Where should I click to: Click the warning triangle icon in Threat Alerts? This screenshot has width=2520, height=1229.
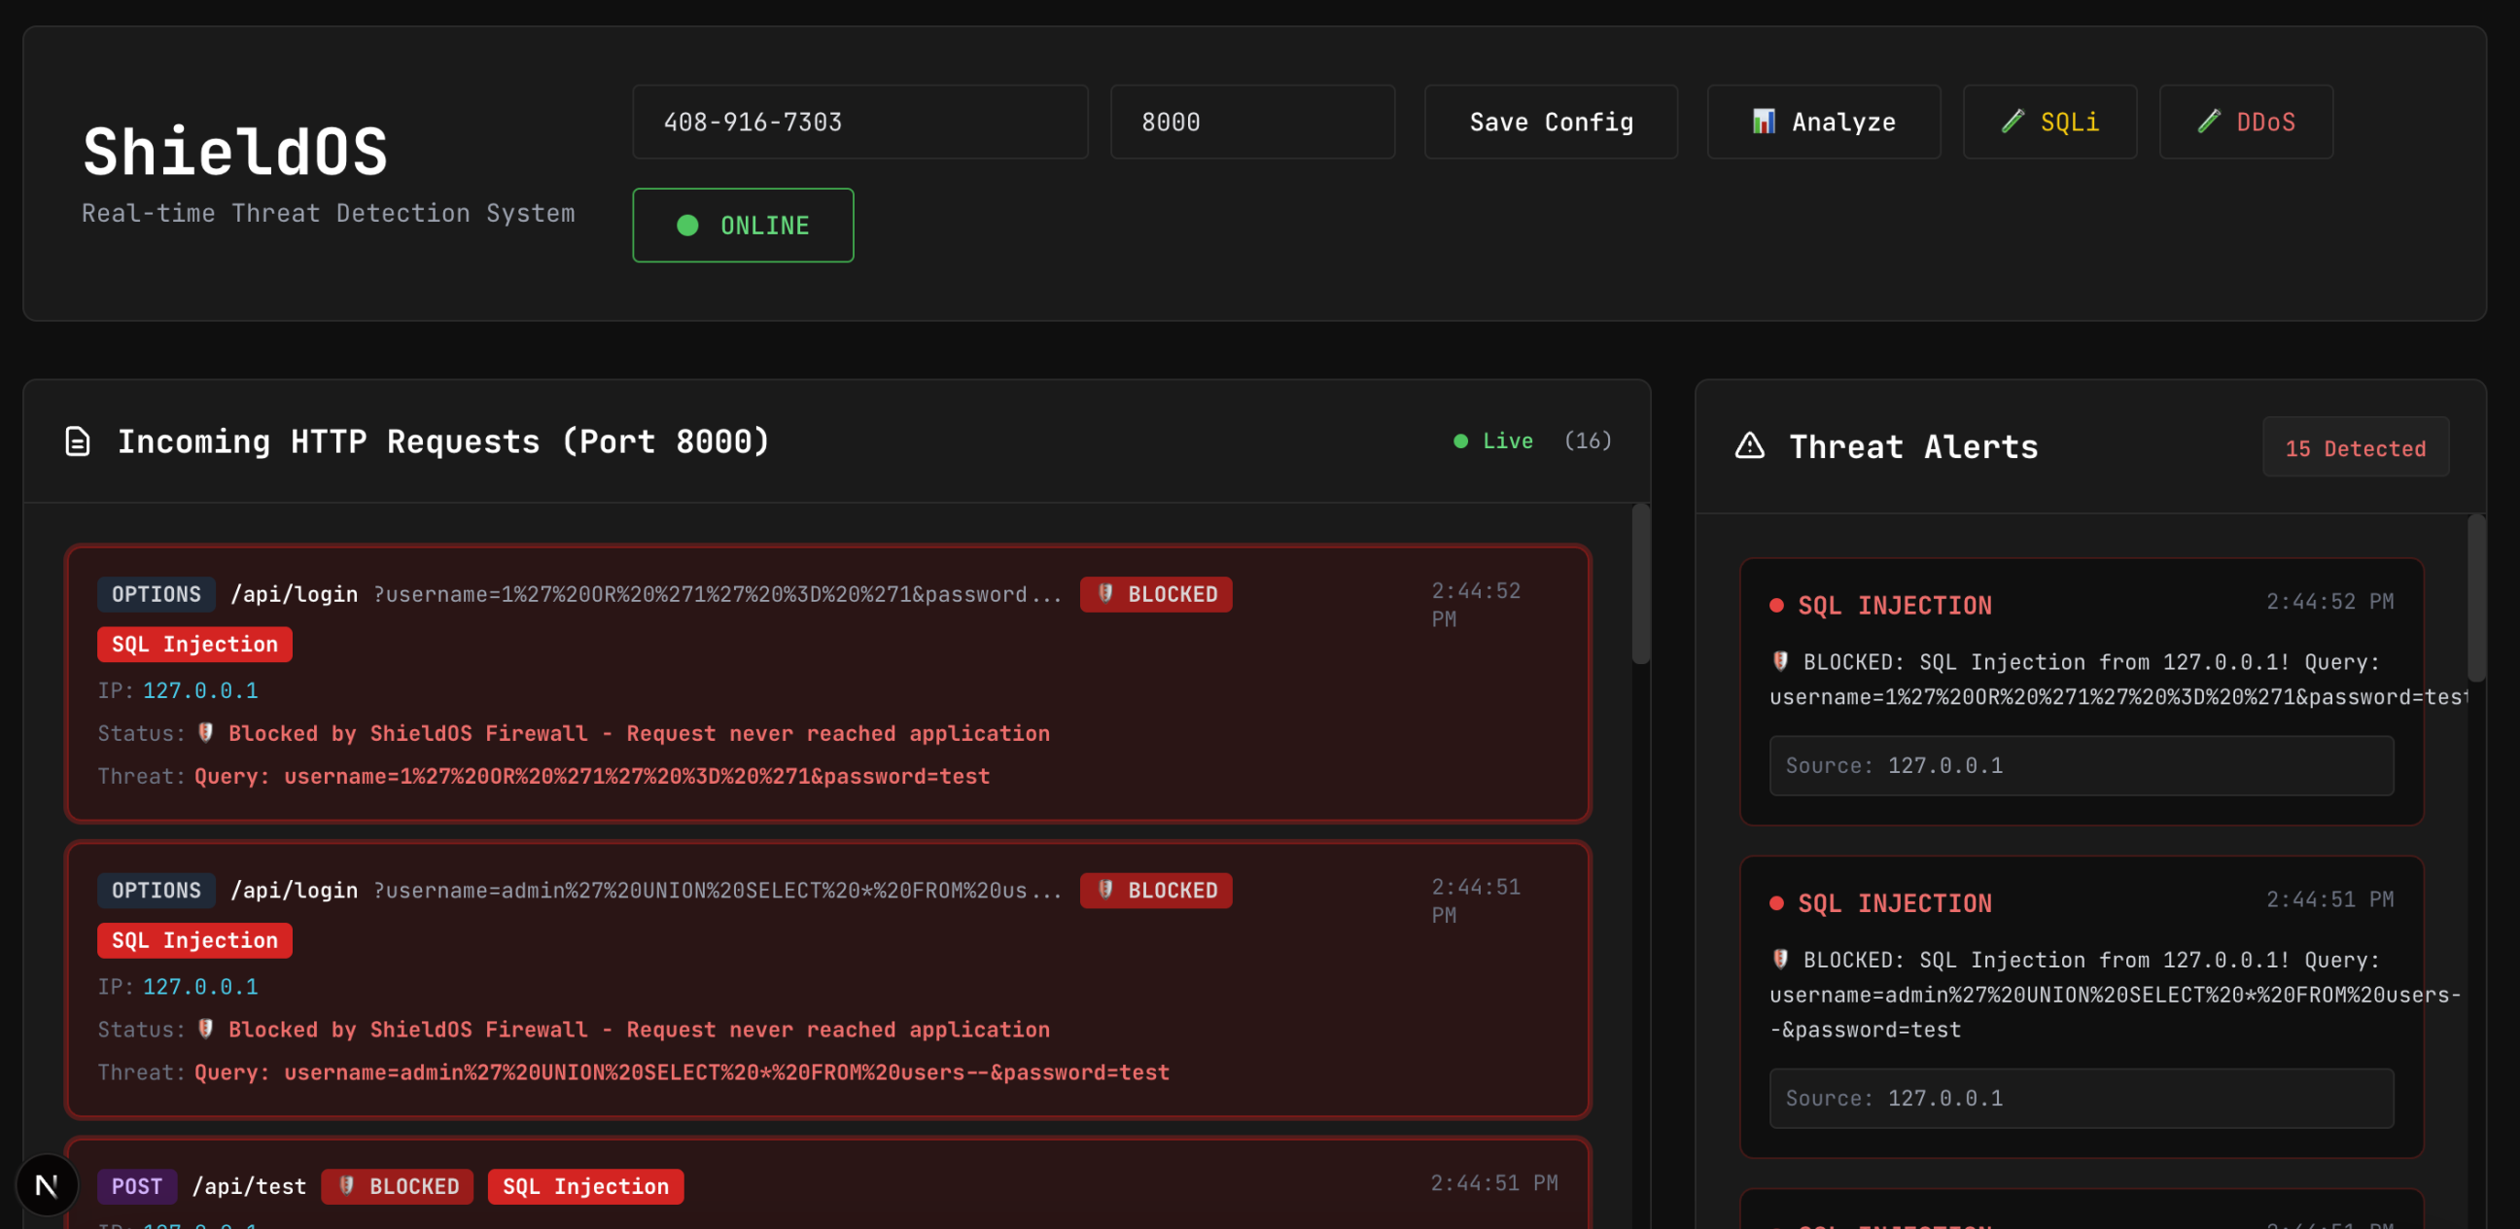point(1749,446)
